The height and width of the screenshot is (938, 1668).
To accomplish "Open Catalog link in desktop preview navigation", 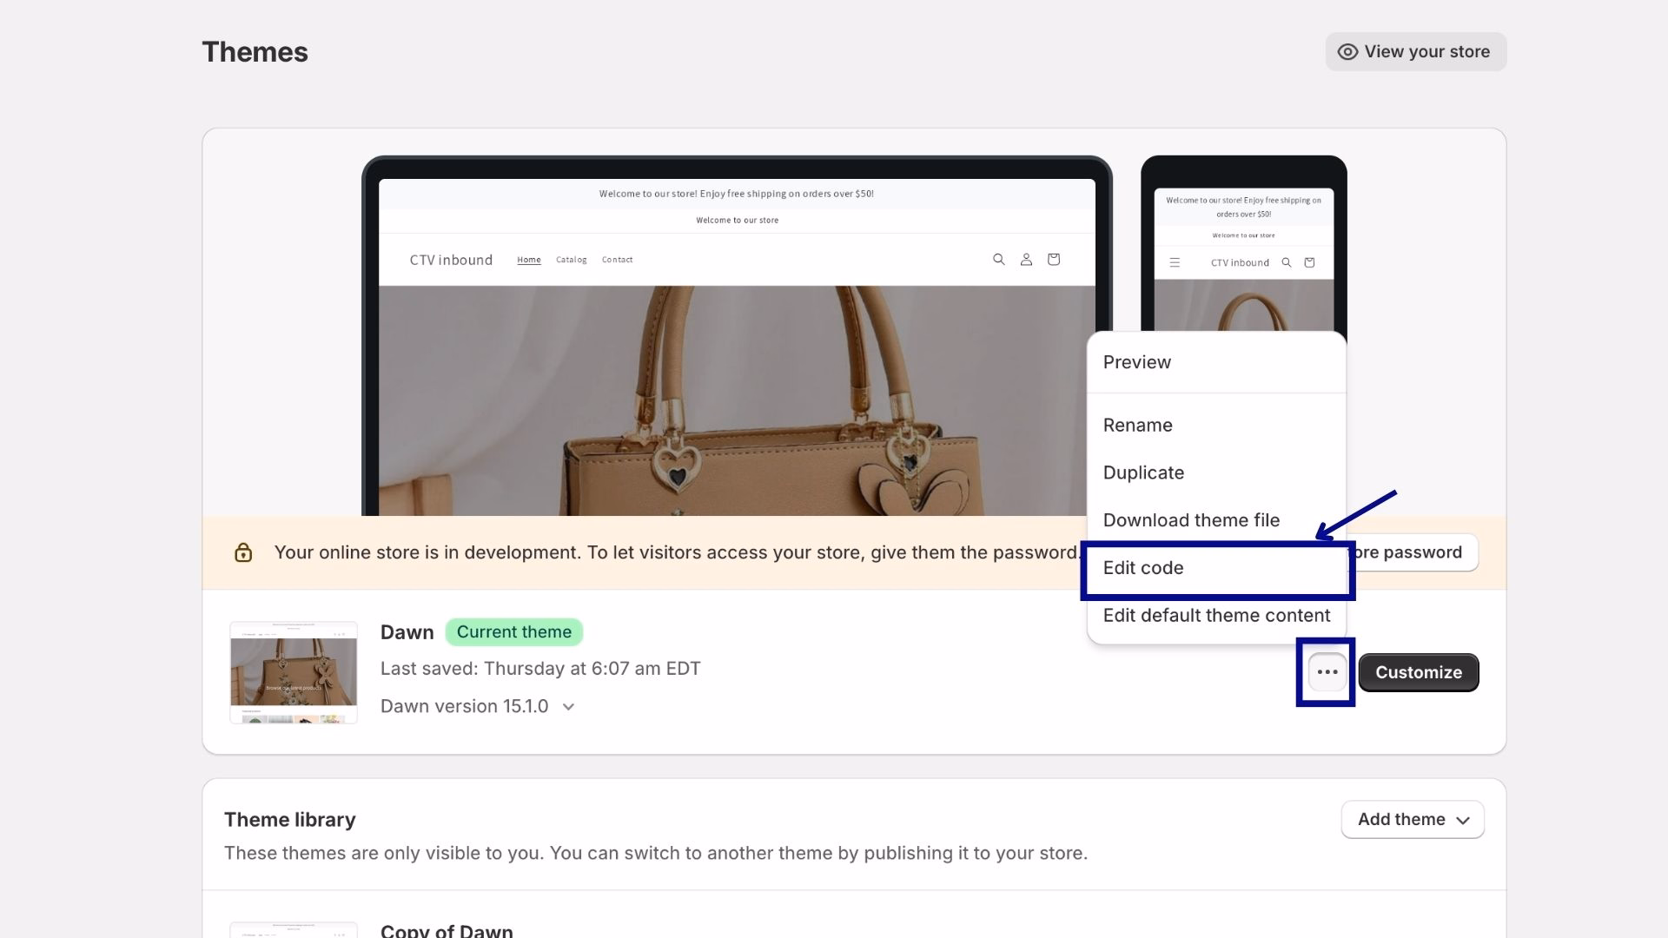I will pos(572,260).
